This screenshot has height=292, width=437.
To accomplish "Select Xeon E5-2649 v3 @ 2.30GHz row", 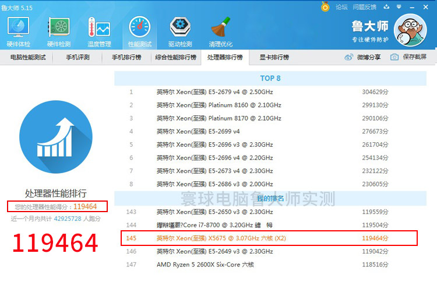I will coord(270,251).
